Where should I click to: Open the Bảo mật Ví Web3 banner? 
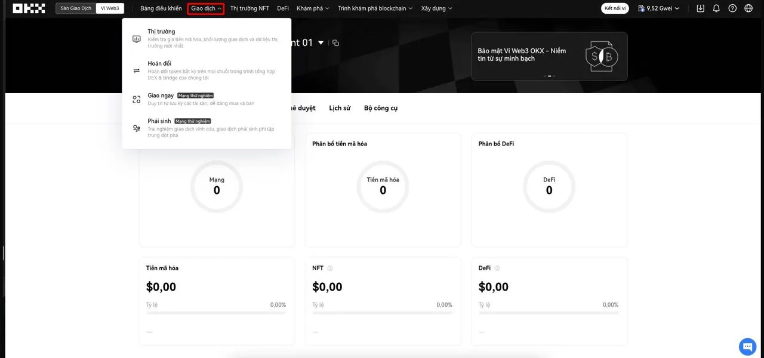coord(549,56)
